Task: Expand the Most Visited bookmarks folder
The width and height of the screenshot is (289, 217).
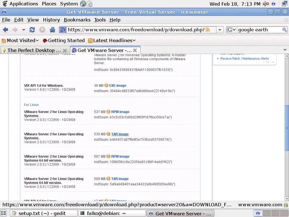Action: 20,41
